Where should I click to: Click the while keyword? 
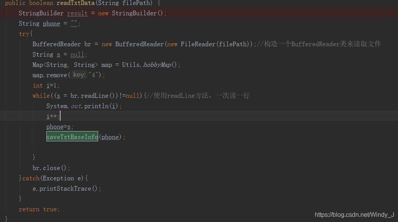41,96
